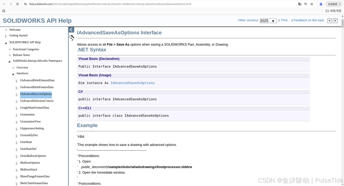The image size is (344, 186).
Task: Open the apps grid icon in bookmarks bar
Action: [x=4, y=11]
